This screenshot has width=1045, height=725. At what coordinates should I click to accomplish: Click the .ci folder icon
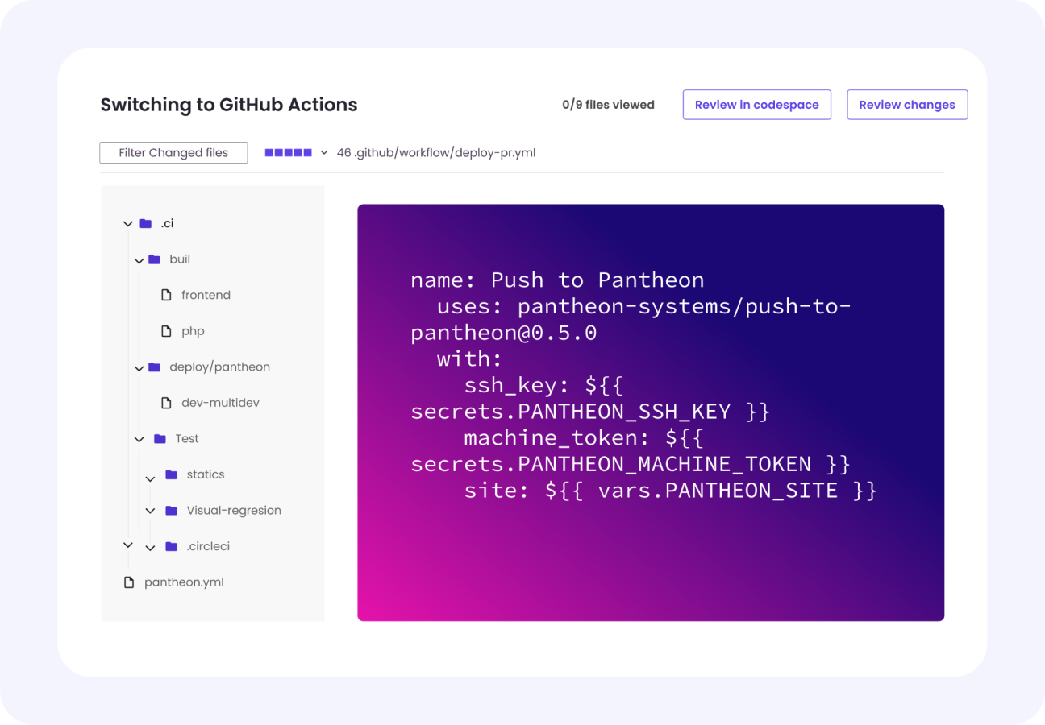click(x=145, y=223)
